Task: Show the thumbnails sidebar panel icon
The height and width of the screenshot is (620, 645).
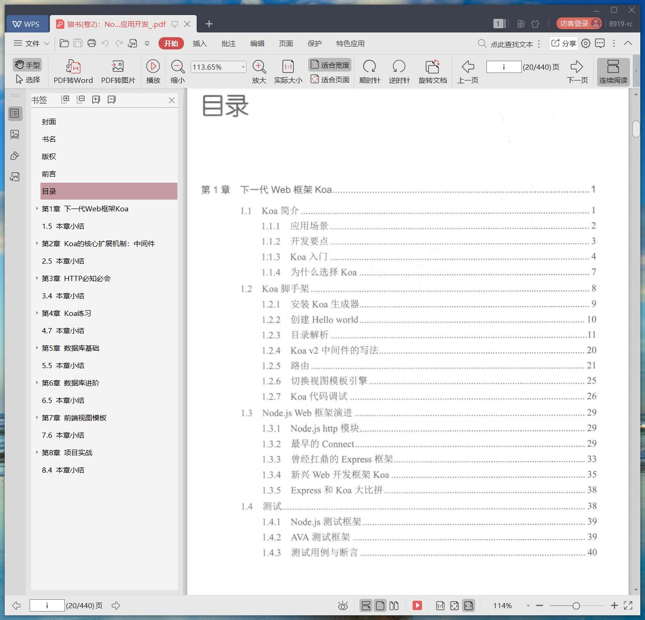Action: point(15,135)
